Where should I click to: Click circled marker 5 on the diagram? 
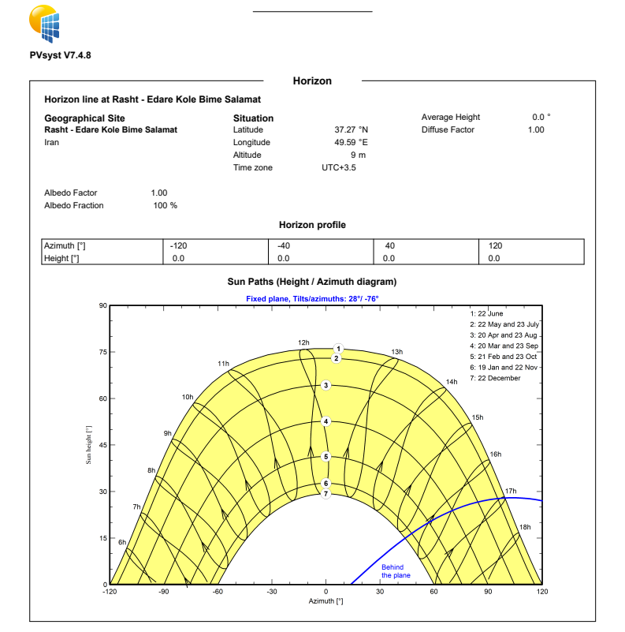326,456
